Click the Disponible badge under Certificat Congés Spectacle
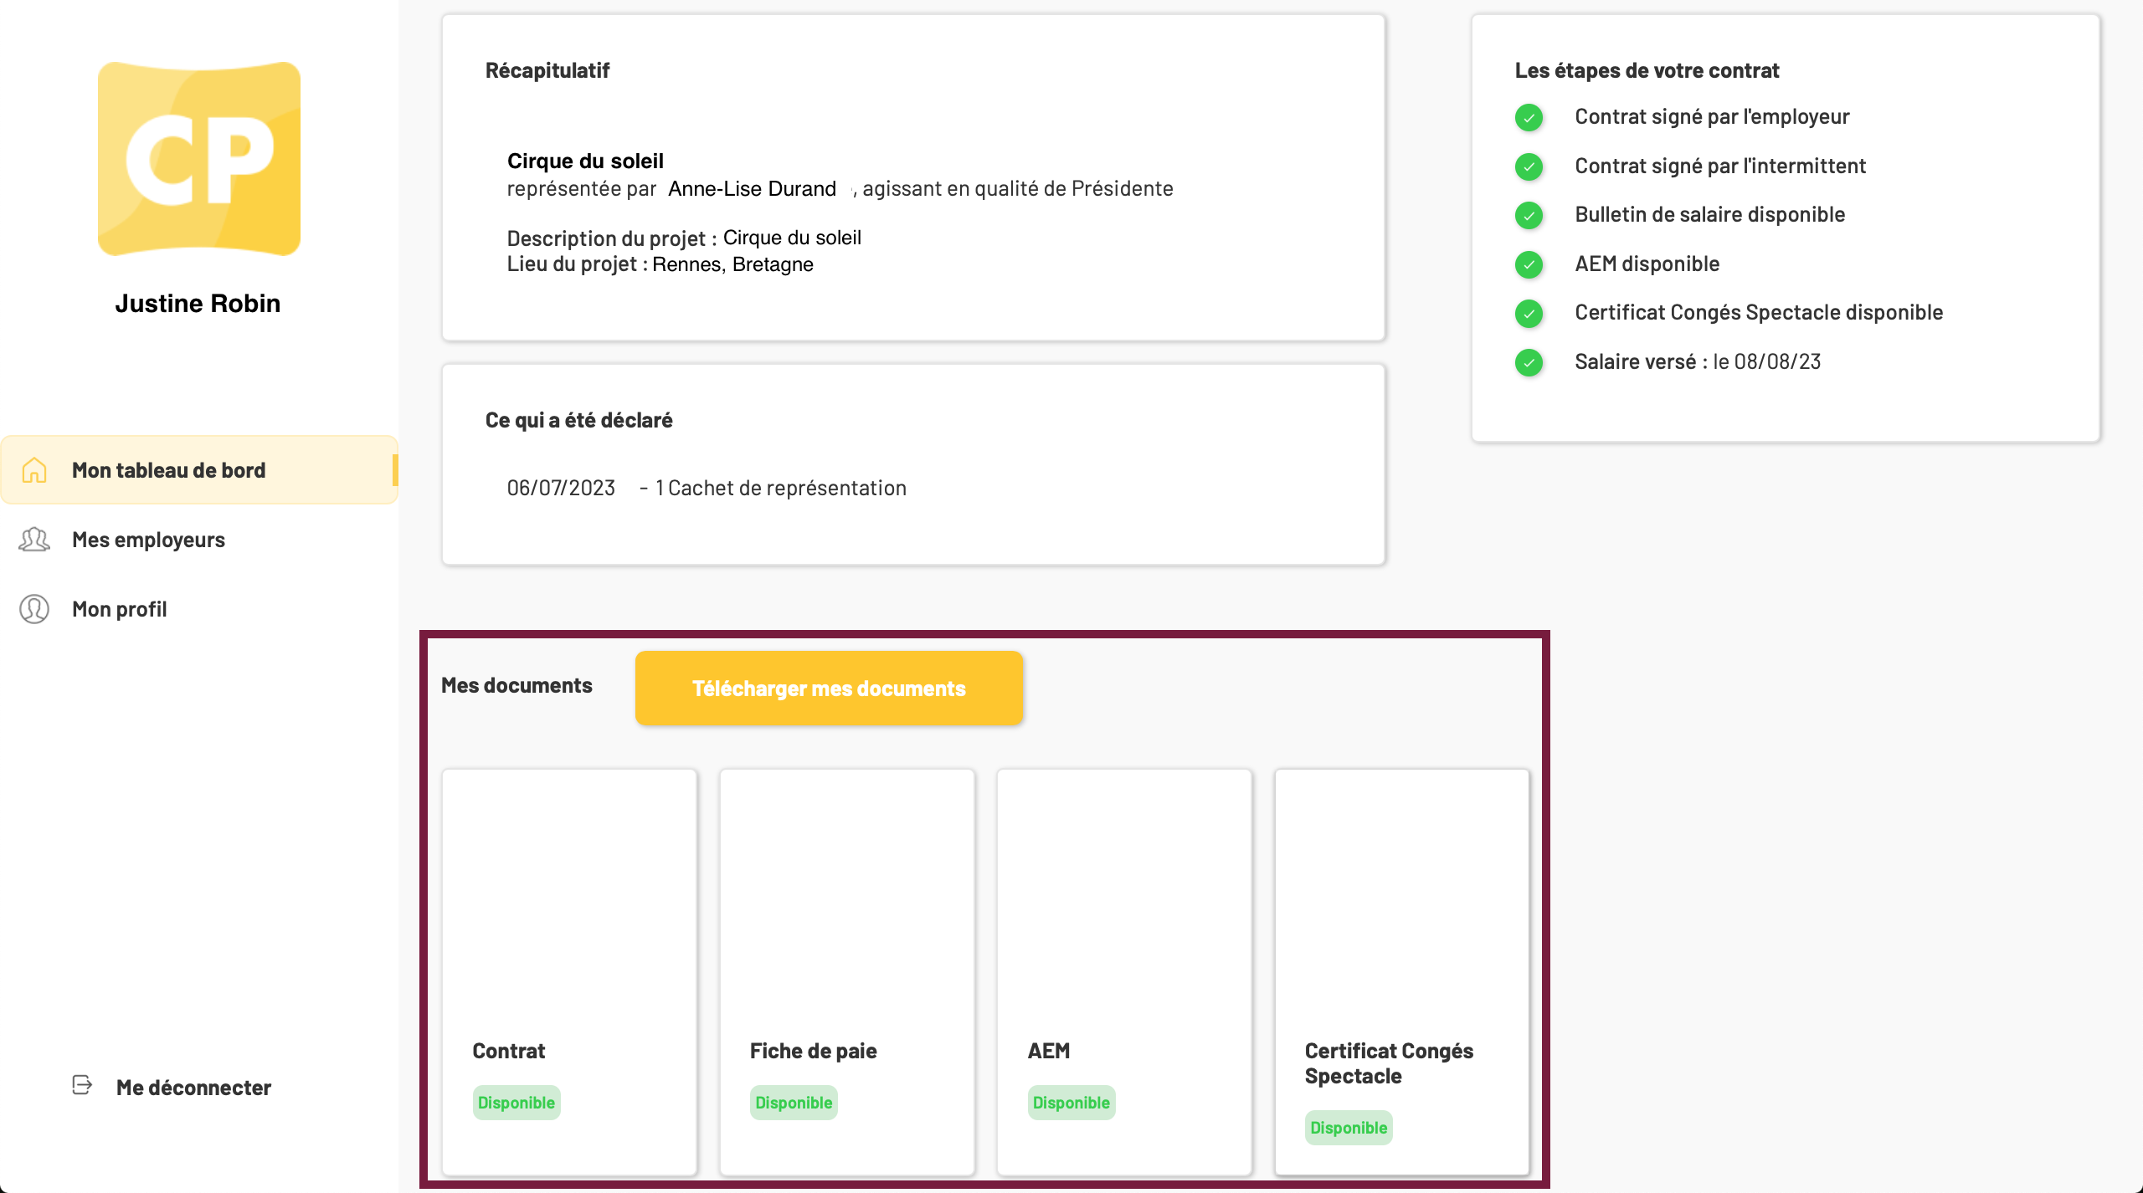The width and height of the screenshot is (2143, 1193). (1349, 1128)
